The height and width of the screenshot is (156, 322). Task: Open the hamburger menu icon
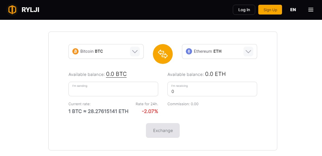pyautogui.click(x=311, y=10)
